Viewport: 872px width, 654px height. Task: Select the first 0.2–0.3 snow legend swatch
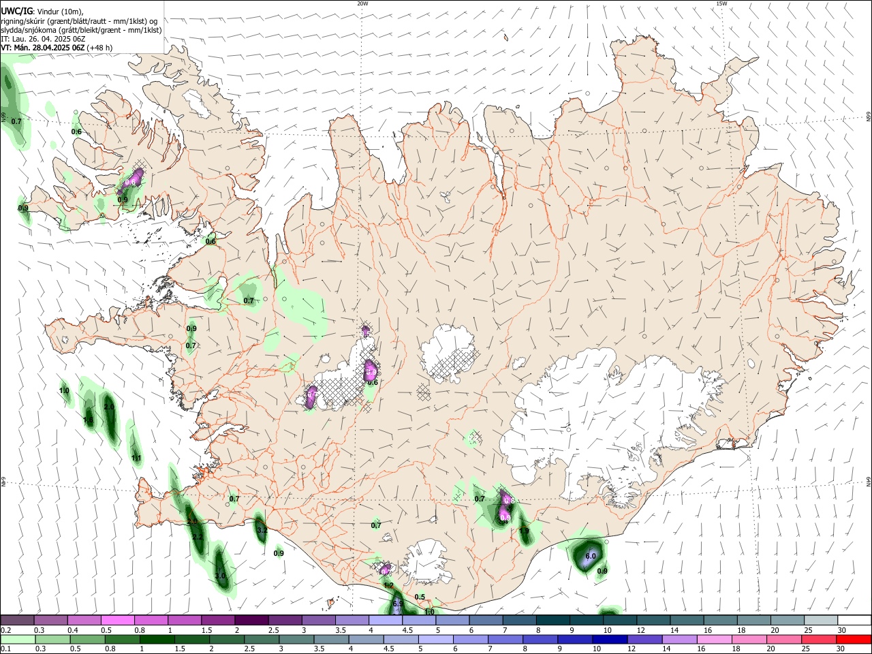18,621
